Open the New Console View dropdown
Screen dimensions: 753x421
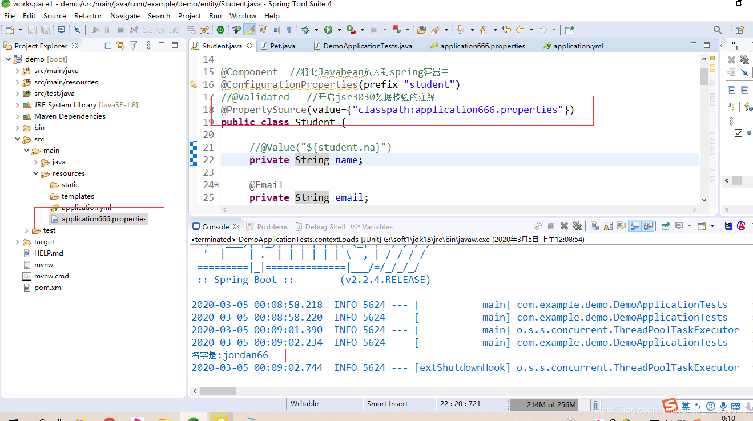(x=712, y=226)
